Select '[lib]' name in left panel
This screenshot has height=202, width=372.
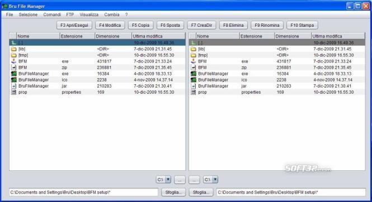pyautogui.click(x=22, y=49)
